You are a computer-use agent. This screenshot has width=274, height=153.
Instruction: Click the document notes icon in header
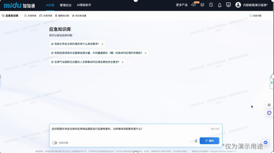pos(211,5)
